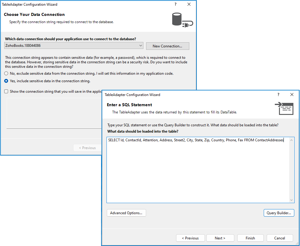Screen dimensions: 300x246
Task: Cancel the TableAdapter Configuration Wizard
Action: [280, 238]
